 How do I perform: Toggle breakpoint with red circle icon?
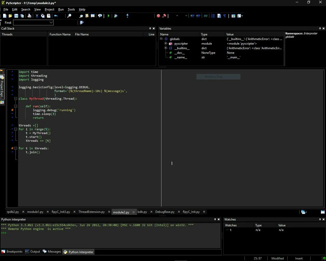pyautogui.click(x=158, y=16)
